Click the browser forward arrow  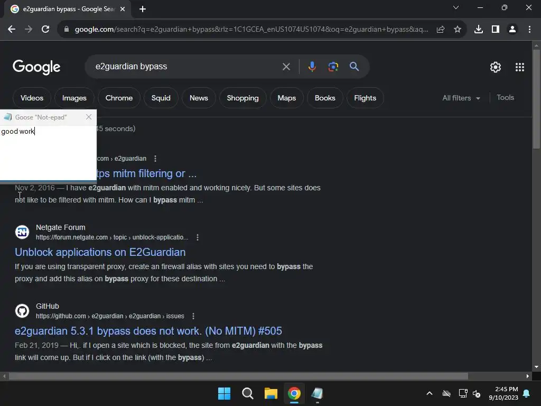(29, 30)
